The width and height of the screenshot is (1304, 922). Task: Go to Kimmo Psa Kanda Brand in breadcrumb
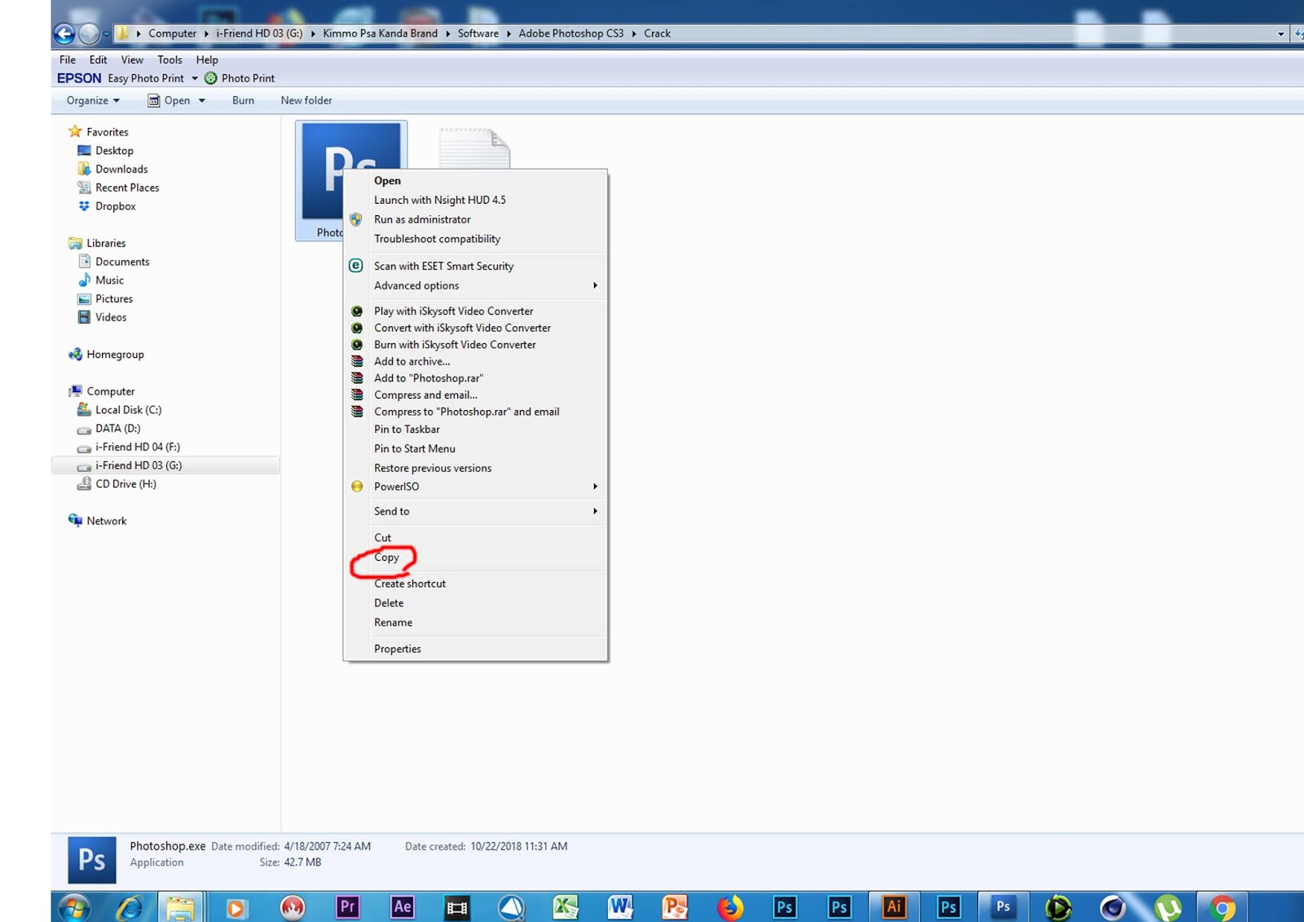pyautogui.click(x=380, y=33)
